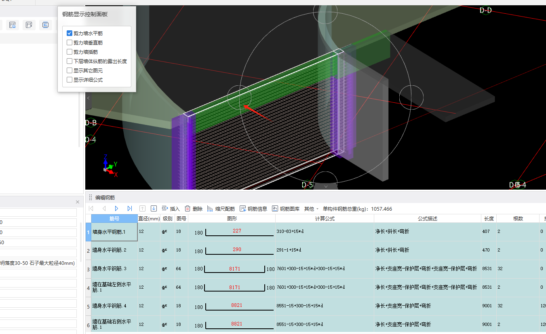Image resolution: width=546 pixels, height=334 pixels.
Task: Click the move row up icon
Action: [x=142, y=209]
